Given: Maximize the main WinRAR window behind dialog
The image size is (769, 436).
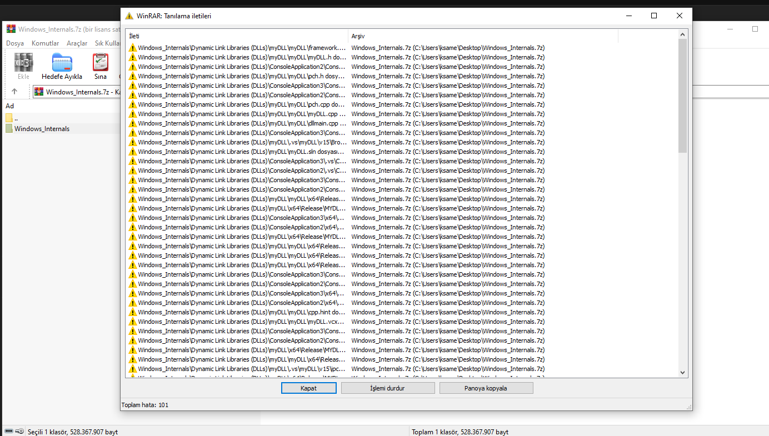Looking at the screenshot, I should 755,29.
